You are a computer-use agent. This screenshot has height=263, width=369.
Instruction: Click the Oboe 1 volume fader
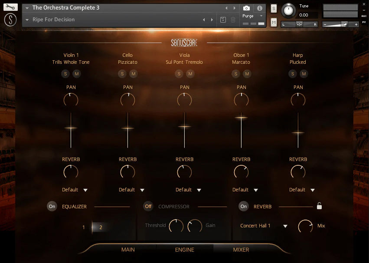point(241,130)
